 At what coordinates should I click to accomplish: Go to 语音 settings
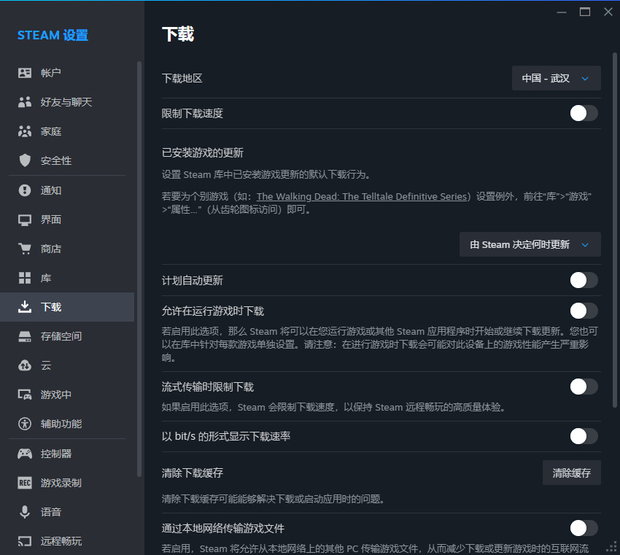click(67, 512)
